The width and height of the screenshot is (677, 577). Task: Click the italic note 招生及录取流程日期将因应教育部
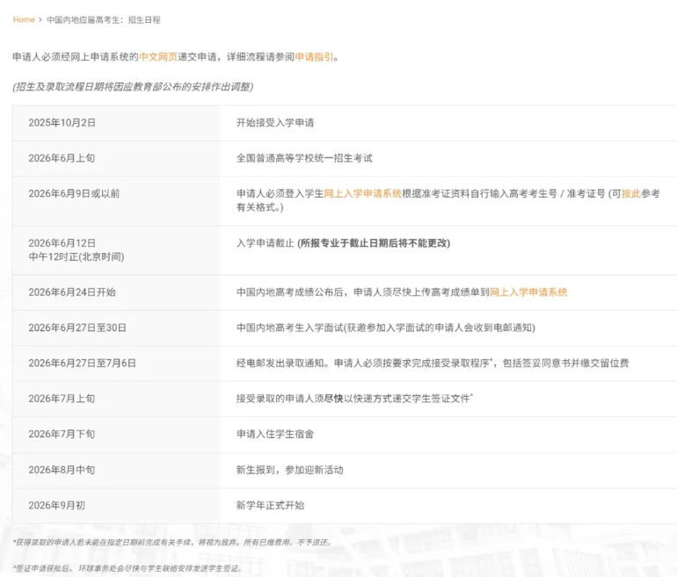[133, 87]
